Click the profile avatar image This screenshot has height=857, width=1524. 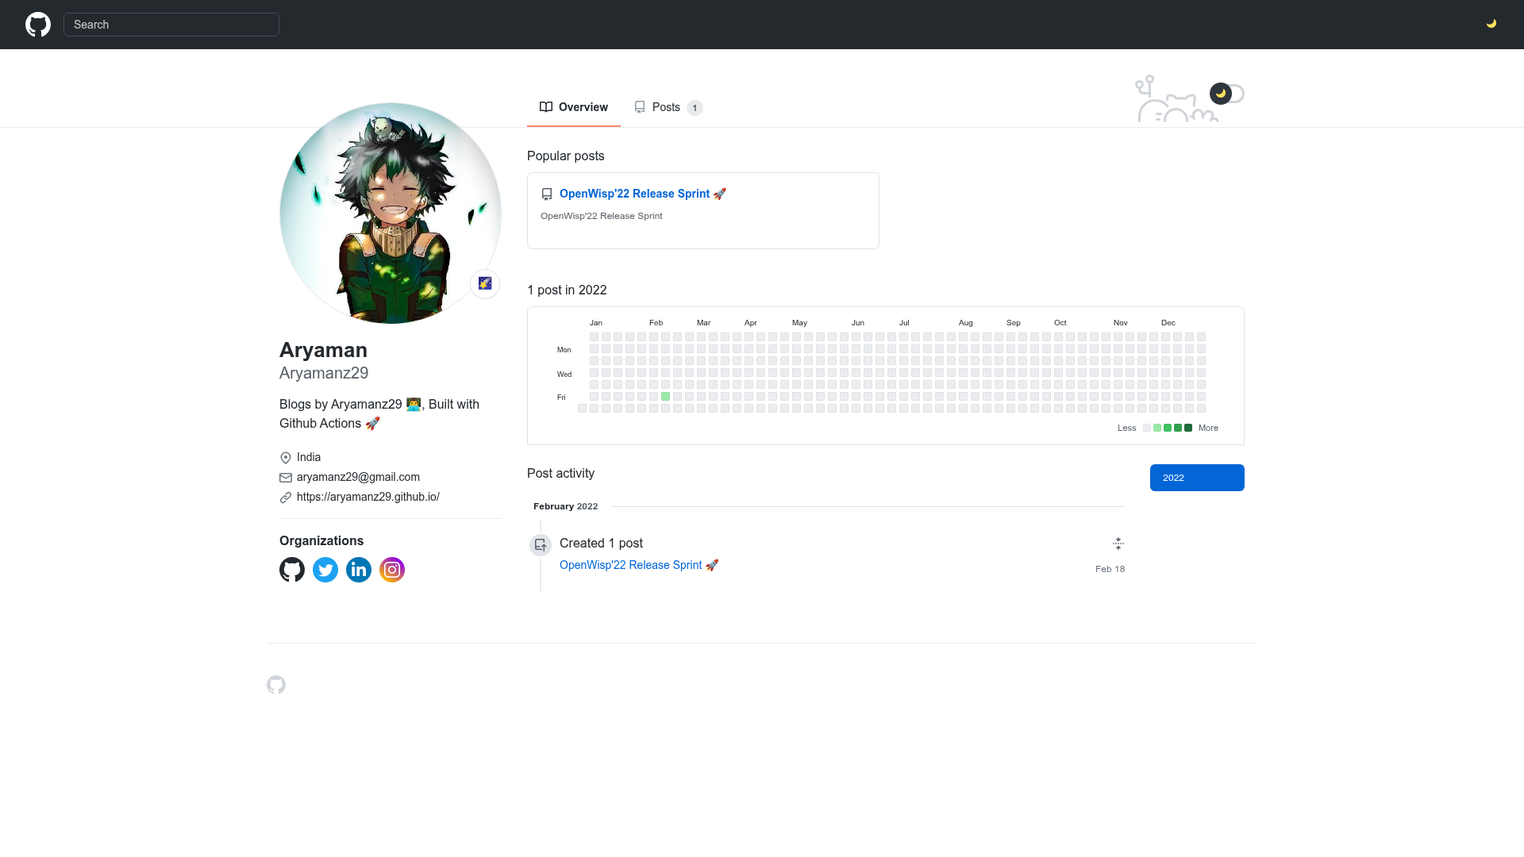391,213
